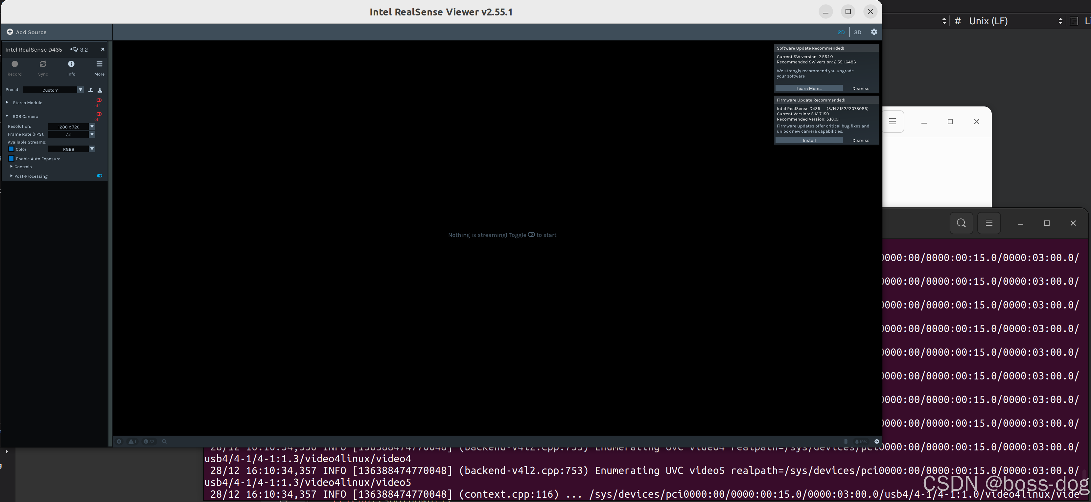Open the viewer settings gear icon
Screen dimensions: 1091x502
tap(874, 32)
